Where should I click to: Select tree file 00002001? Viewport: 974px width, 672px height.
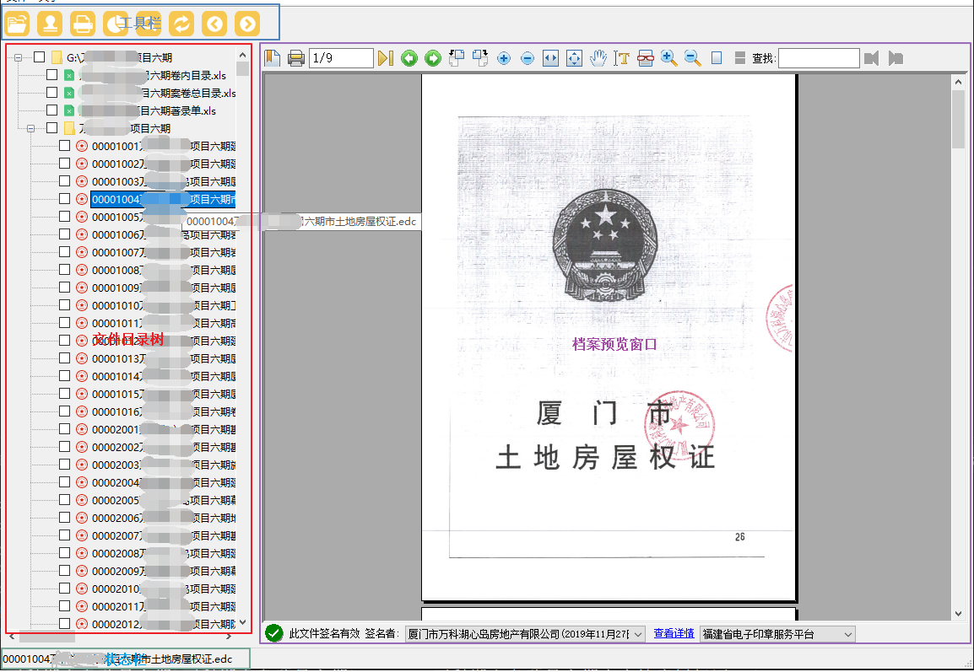point(164,429)
